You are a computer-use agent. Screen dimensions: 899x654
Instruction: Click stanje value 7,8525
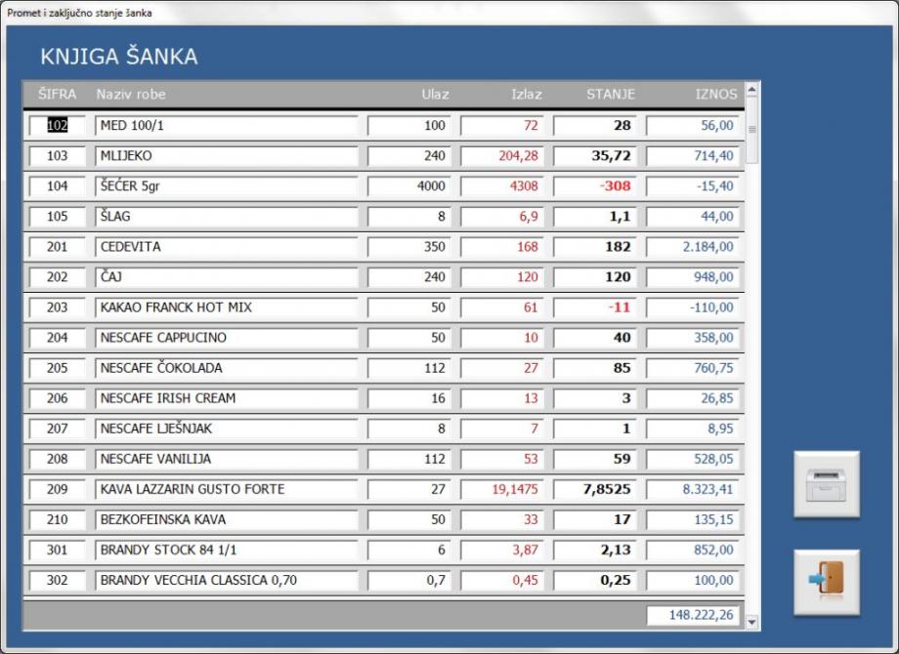click(x=594, y=490)
